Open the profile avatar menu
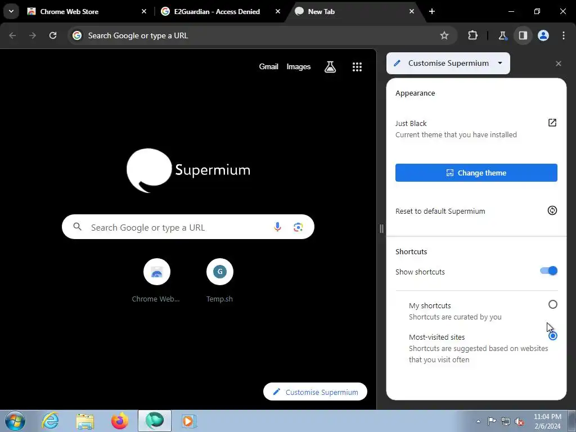The image size is (576, 432). 543,35
